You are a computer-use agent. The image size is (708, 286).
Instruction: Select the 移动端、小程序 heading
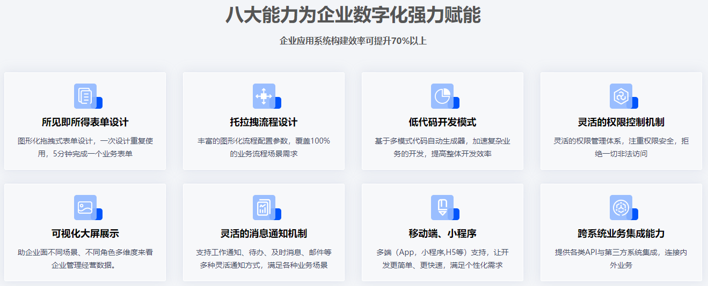(x=442, y=234)
